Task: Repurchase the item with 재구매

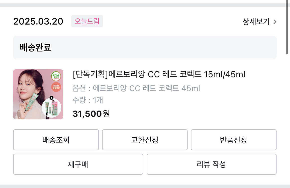Action: tap(78, 164)
